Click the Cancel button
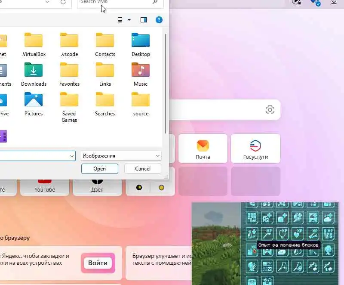Screen dimensions: 344x285 [143, 169]
